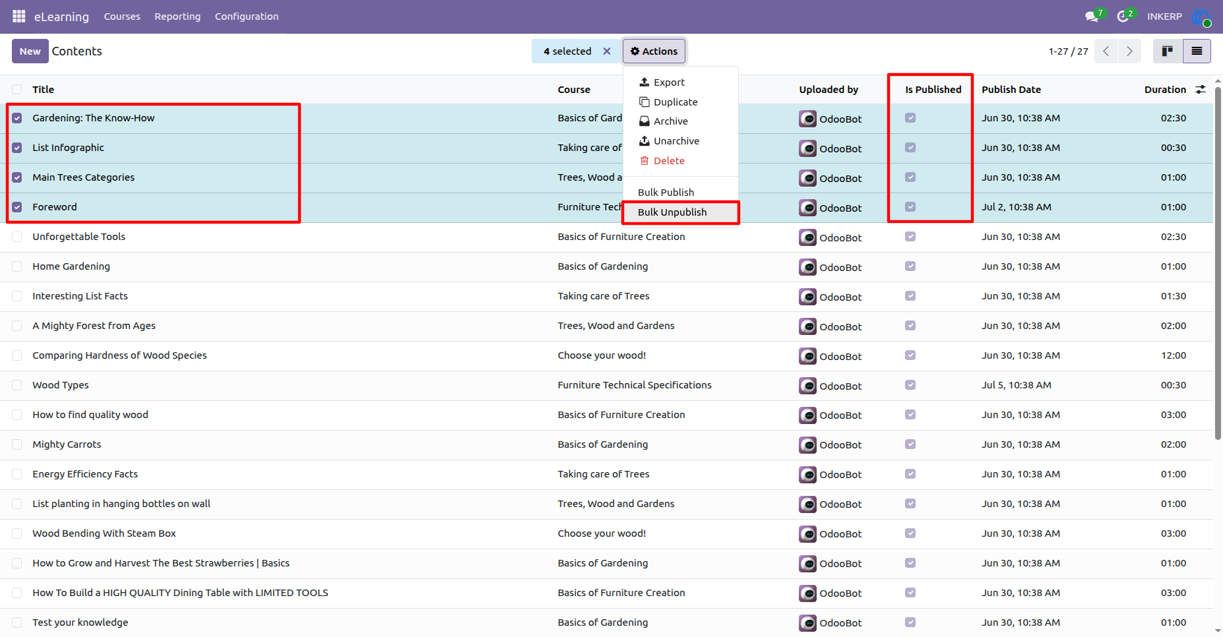Select Bulk Unpublish action
The width and height of the screenshot is (1223, 637).
680,212
